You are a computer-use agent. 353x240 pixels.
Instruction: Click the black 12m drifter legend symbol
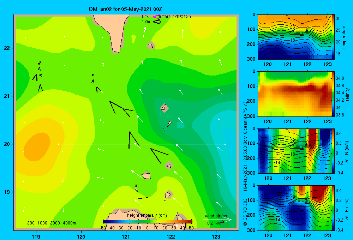[156, 22]
